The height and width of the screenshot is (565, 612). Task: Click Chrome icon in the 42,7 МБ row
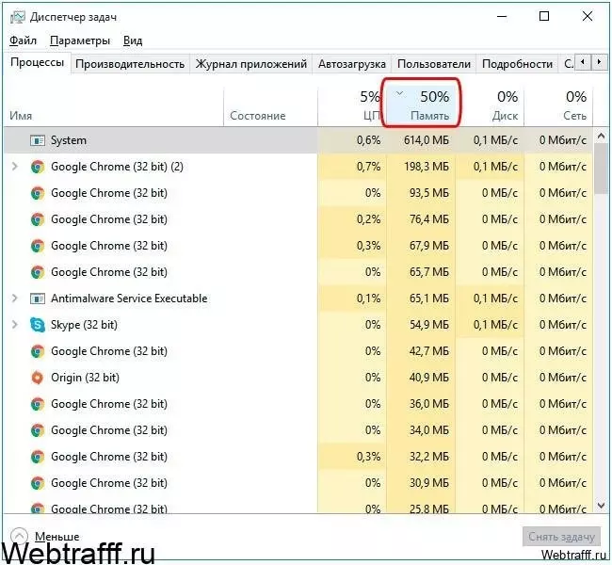(x=38, y=351)
